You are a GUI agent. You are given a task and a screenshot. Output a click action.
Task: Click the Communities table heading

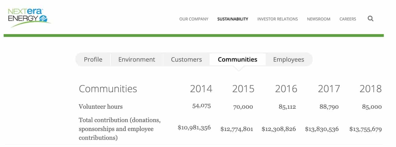tap(108, 89)
